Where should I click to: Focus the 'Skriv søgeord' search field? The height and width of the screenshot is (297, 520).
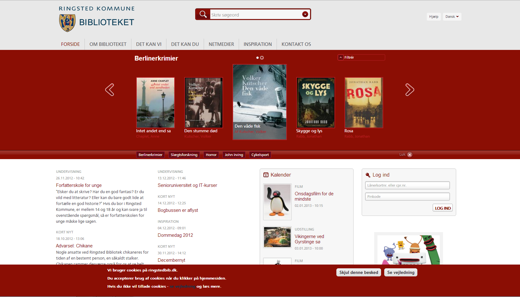coord(256,15)
